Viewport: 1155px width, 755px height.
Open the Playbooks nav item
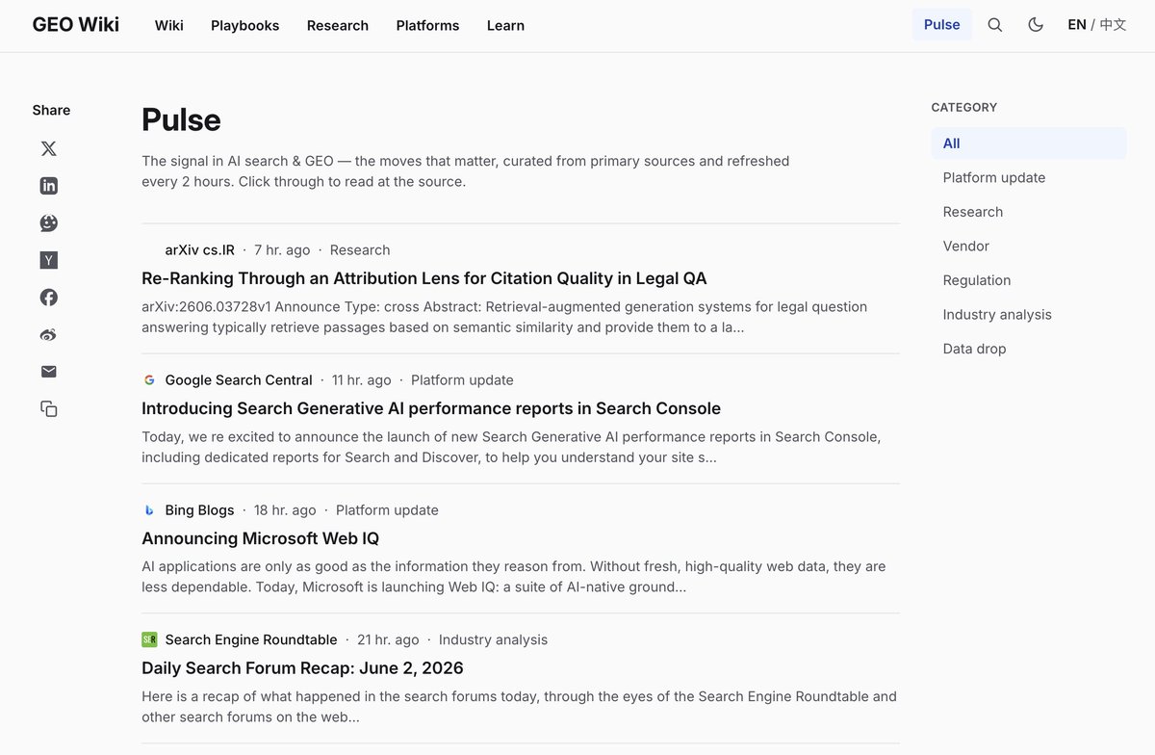tap(245, 25)
